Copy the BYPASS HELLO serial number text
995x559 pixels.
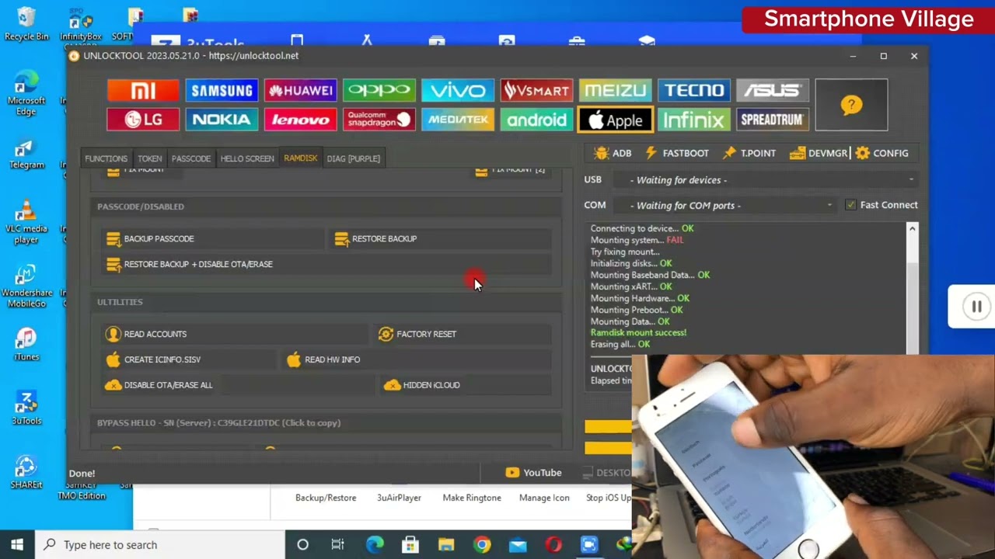[219, 423]
